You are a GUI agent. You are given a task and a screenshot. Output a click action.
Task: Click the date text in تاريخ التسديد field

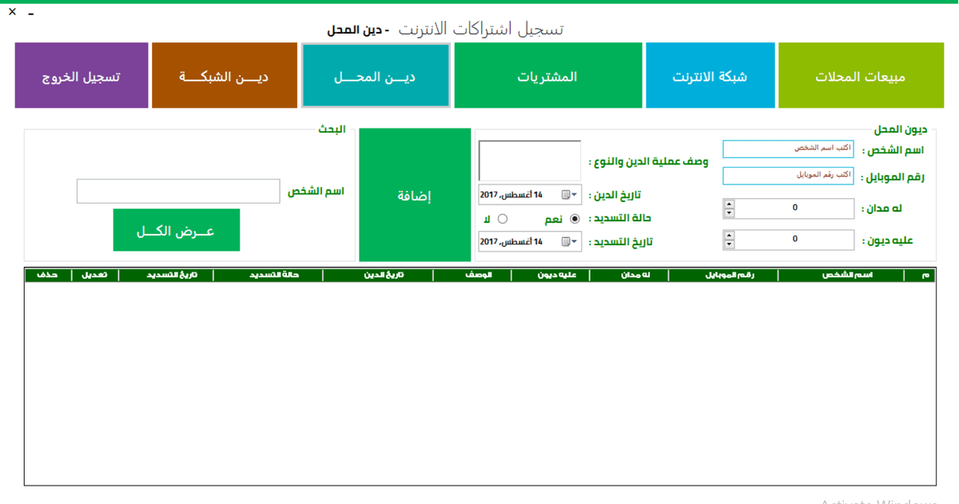click(511, 241)
